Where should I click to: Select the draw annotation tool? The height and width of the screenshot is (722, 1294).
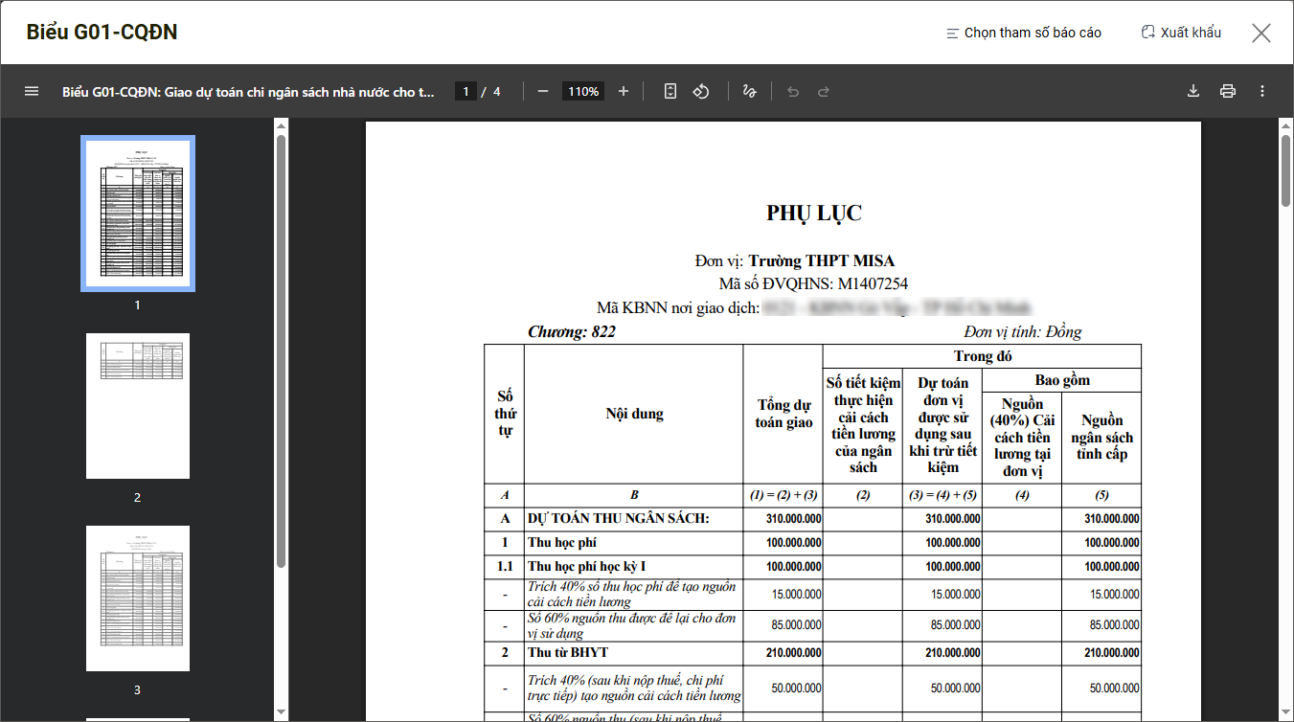pos(750,91)
